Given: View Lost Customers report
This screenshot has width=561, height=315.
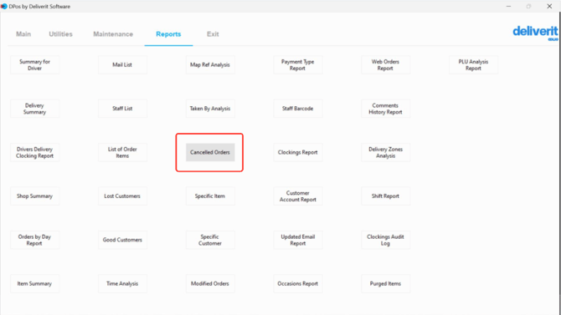Looking at the screenshot, I should 122,196.
